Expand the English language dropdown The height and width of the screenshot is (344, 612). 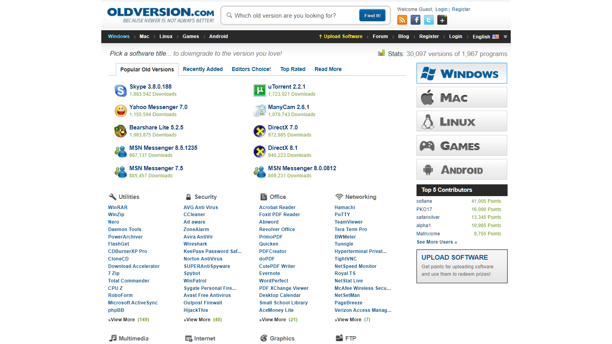486,36
